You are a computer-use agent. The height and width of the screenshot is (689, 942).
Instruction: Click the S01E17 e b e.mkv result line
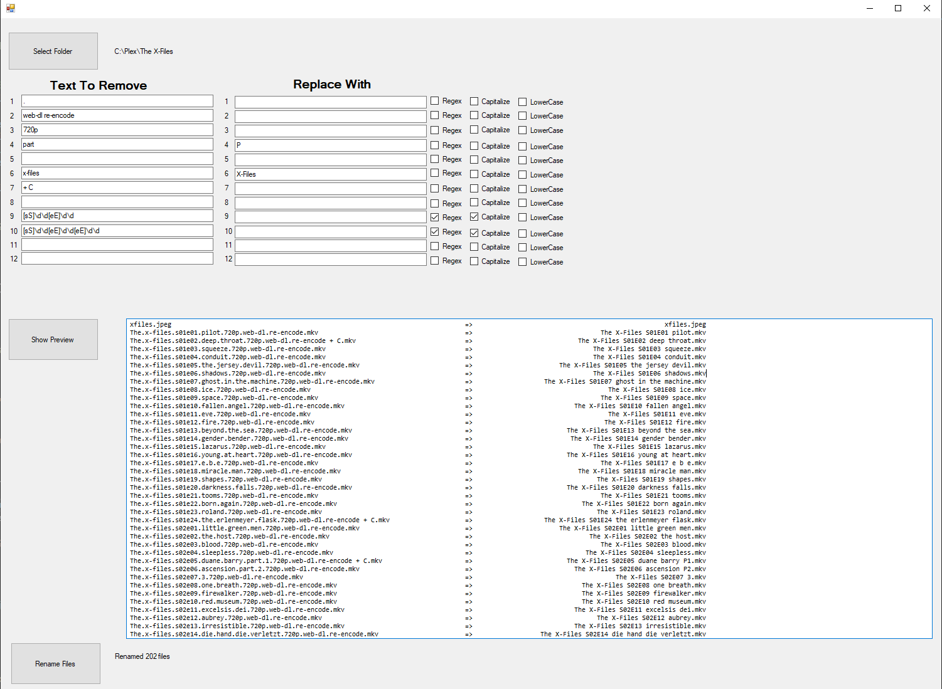(653, 463)
